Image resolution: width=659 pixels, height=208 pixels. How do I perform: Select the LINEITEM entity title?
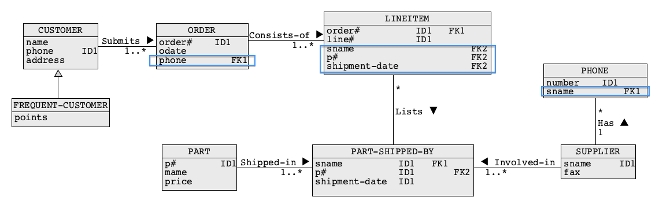pyautogui.click(x=408, y=18)
